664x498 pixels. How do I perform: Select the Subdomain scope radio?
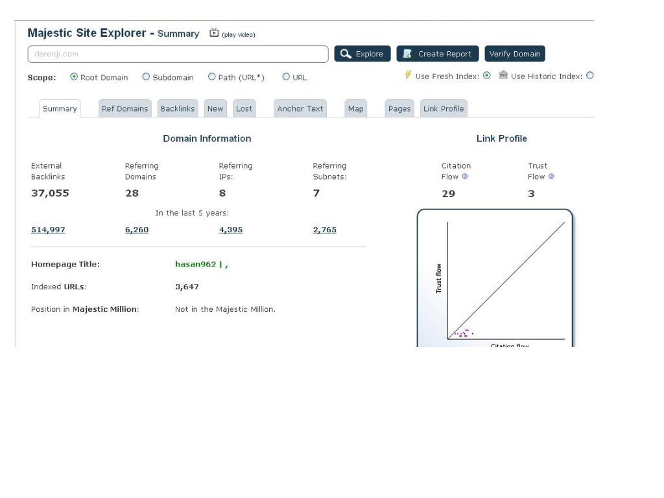tap(146, 77)
